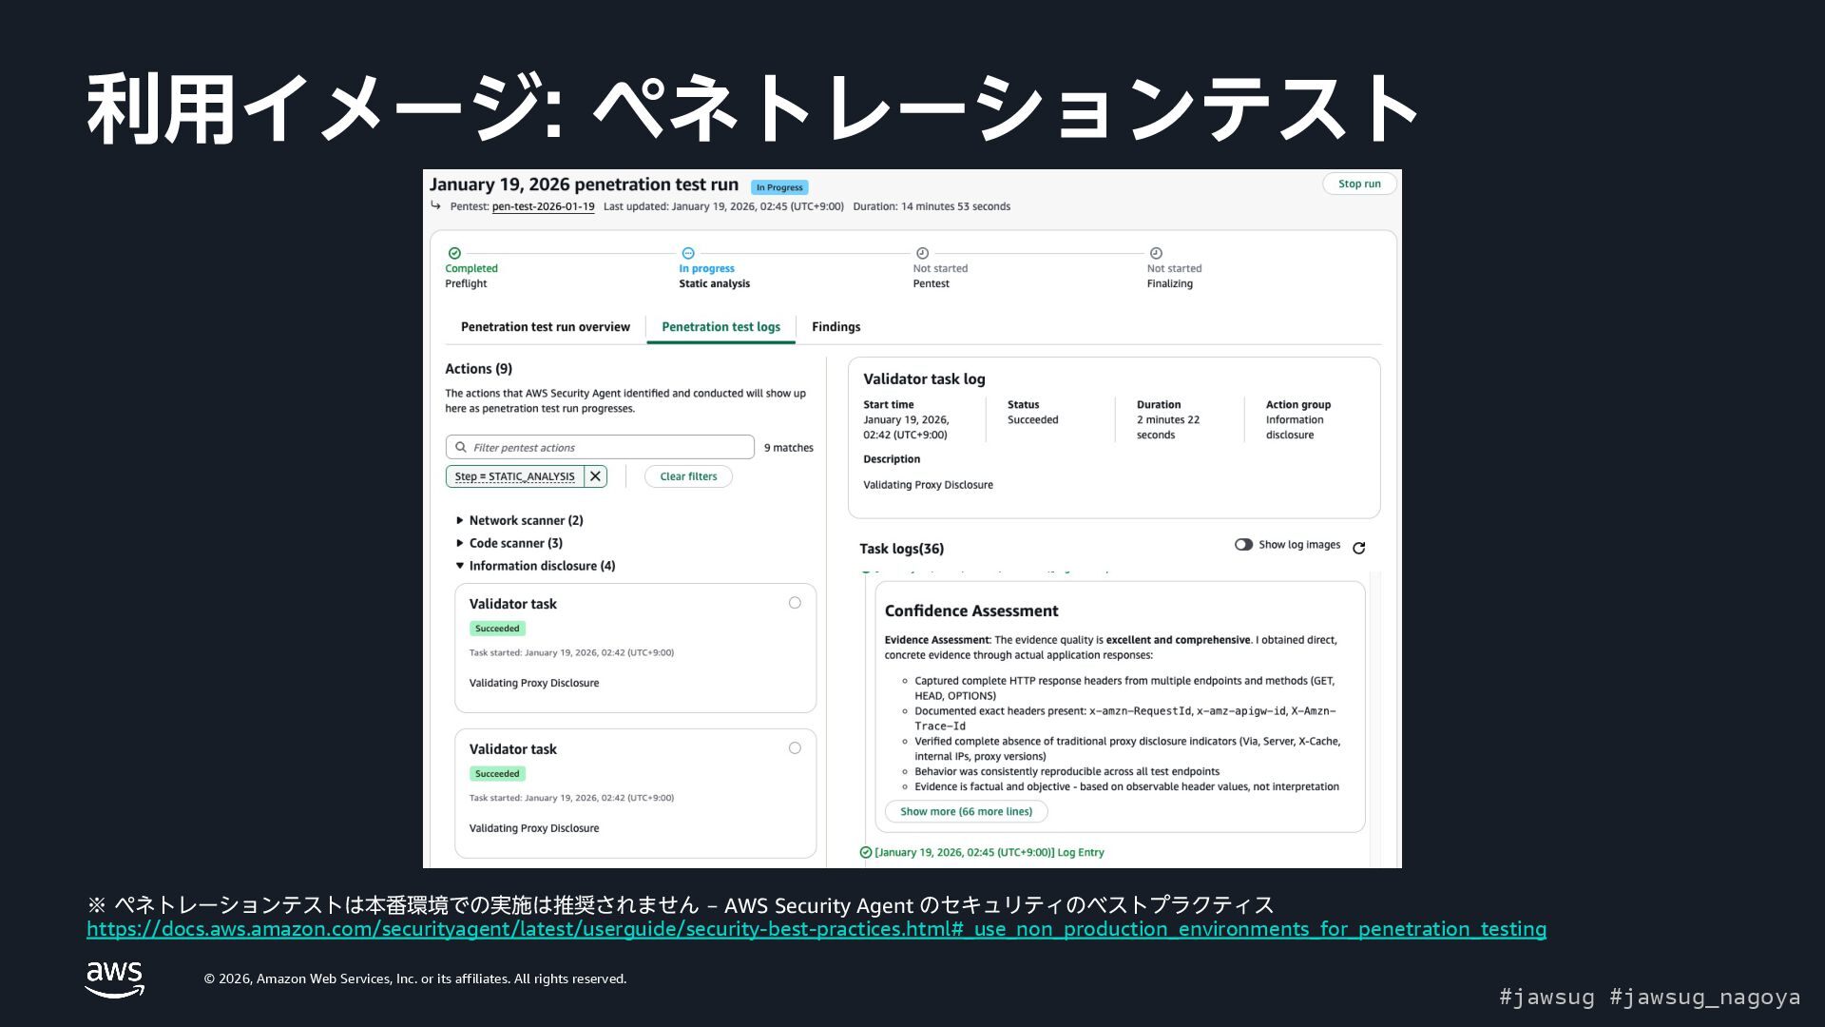
Task: Click the Finalizing step clock icon
Action: [x=1156, y=253]
